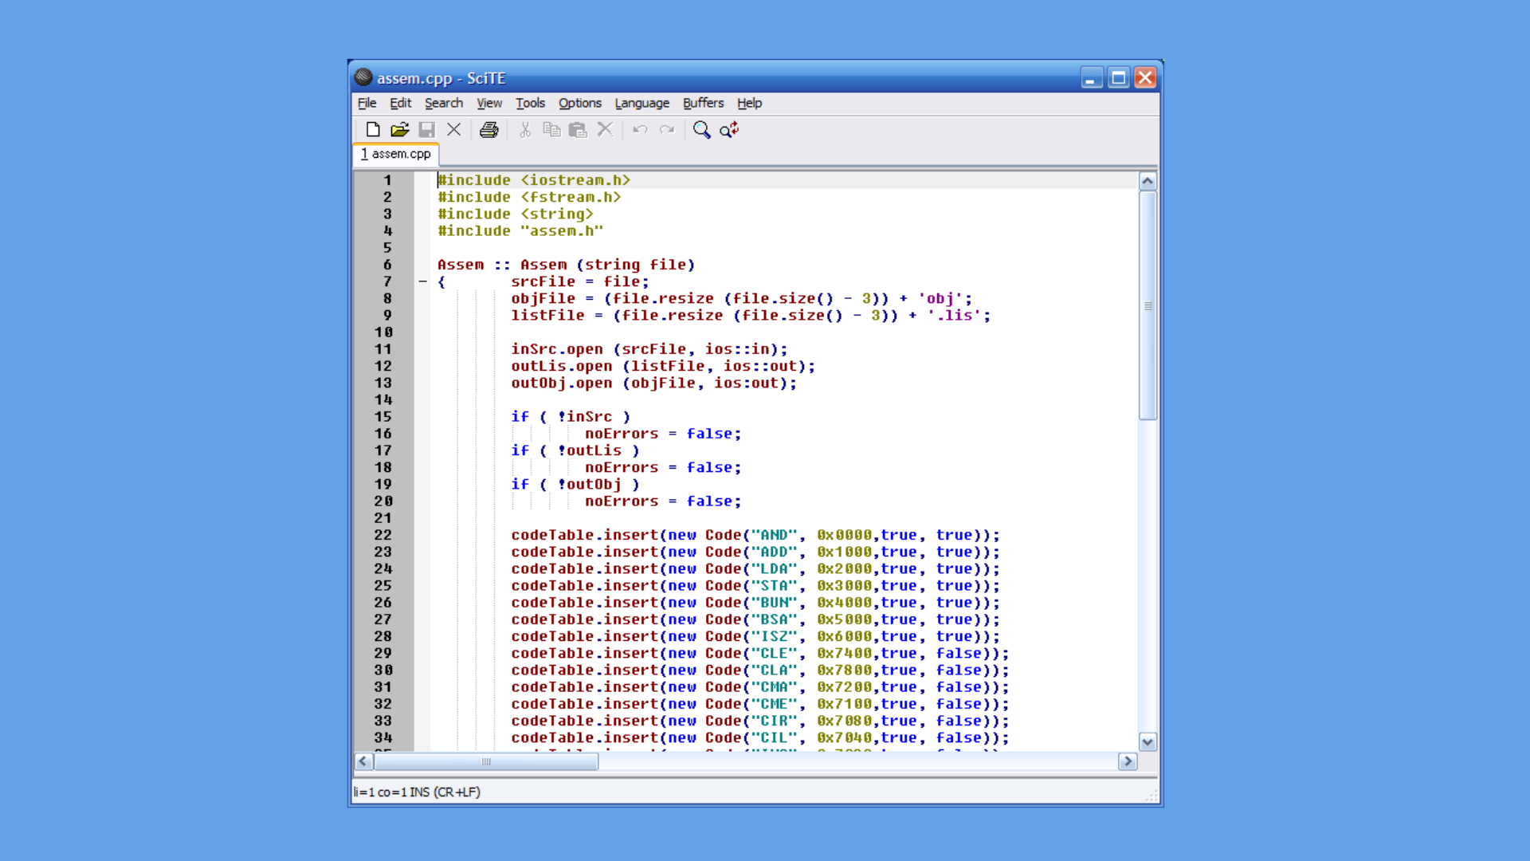Viewport: 1530px width, 861px height.
Task: Click the Copy toolbar icon
Action: point(551,129)
